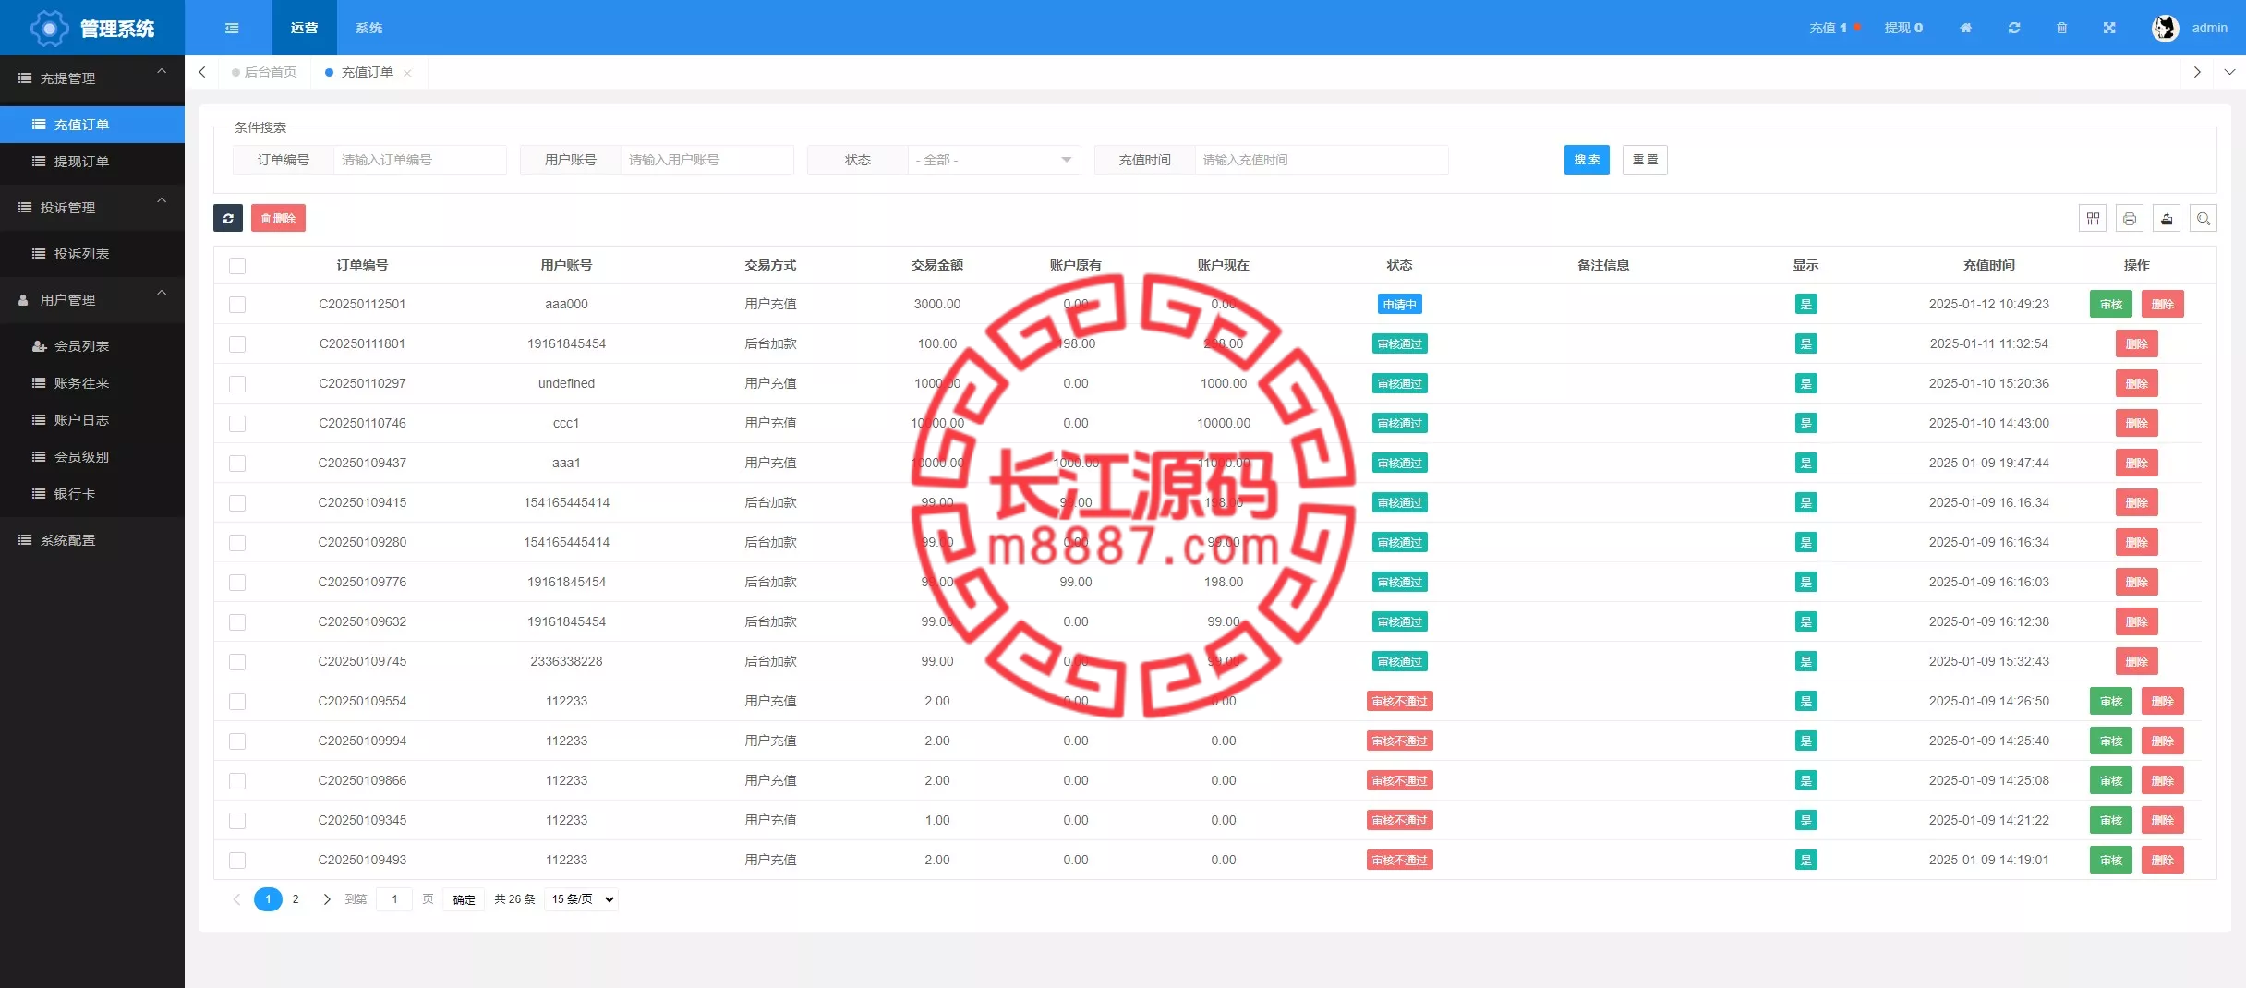This screenshot has height=988, width=2246.
Task: Click the export table icon
Action: 2167,218
